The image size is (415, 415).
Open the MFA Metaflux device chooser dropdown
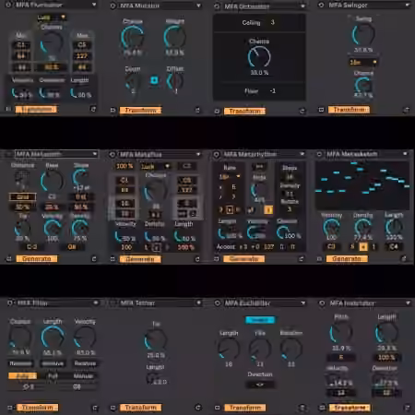[x=198, y=154]
